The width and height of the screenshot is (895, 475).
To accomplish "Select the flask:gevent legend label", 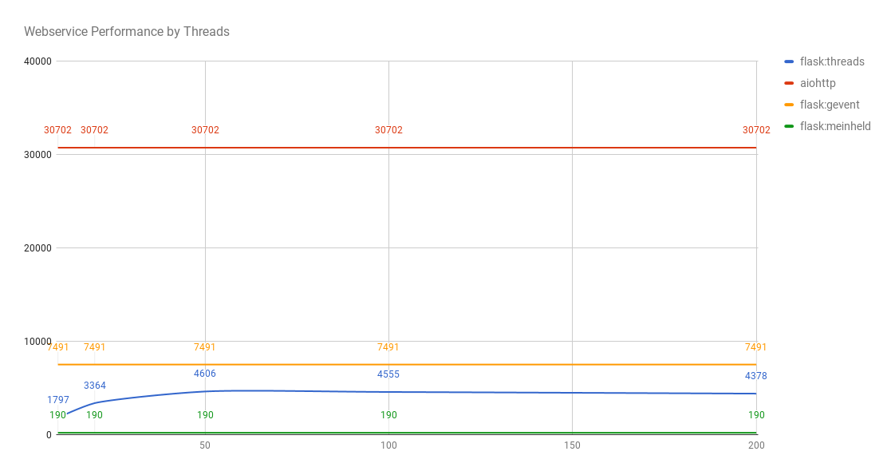I will click(830, 105).
